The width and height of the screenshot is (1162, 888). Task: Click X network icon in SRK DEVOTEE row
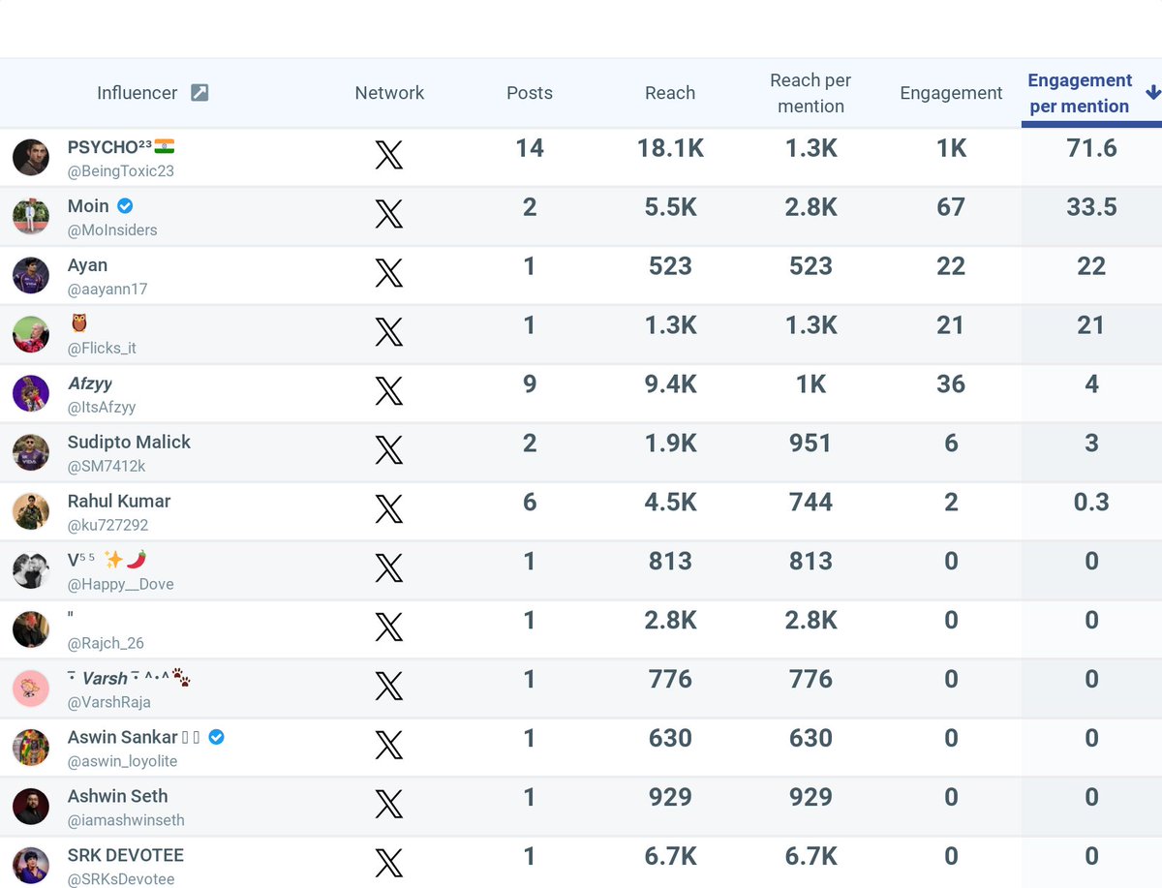click(x=389, y=864)
